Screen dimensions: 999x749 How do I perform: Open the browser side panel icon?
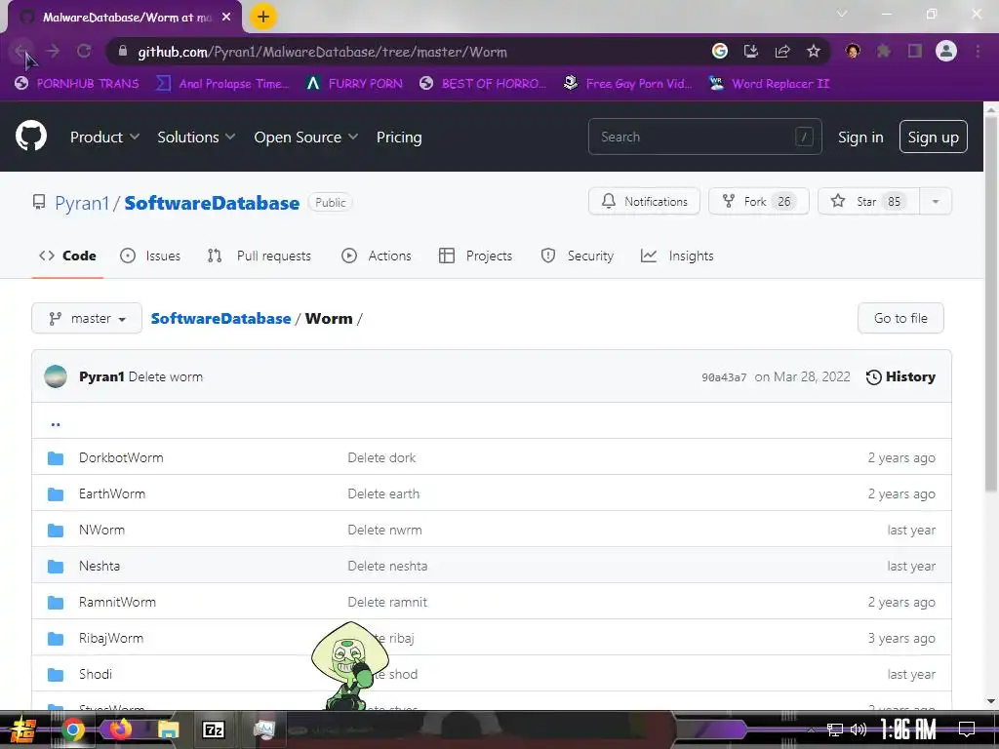tap(915, 51)
